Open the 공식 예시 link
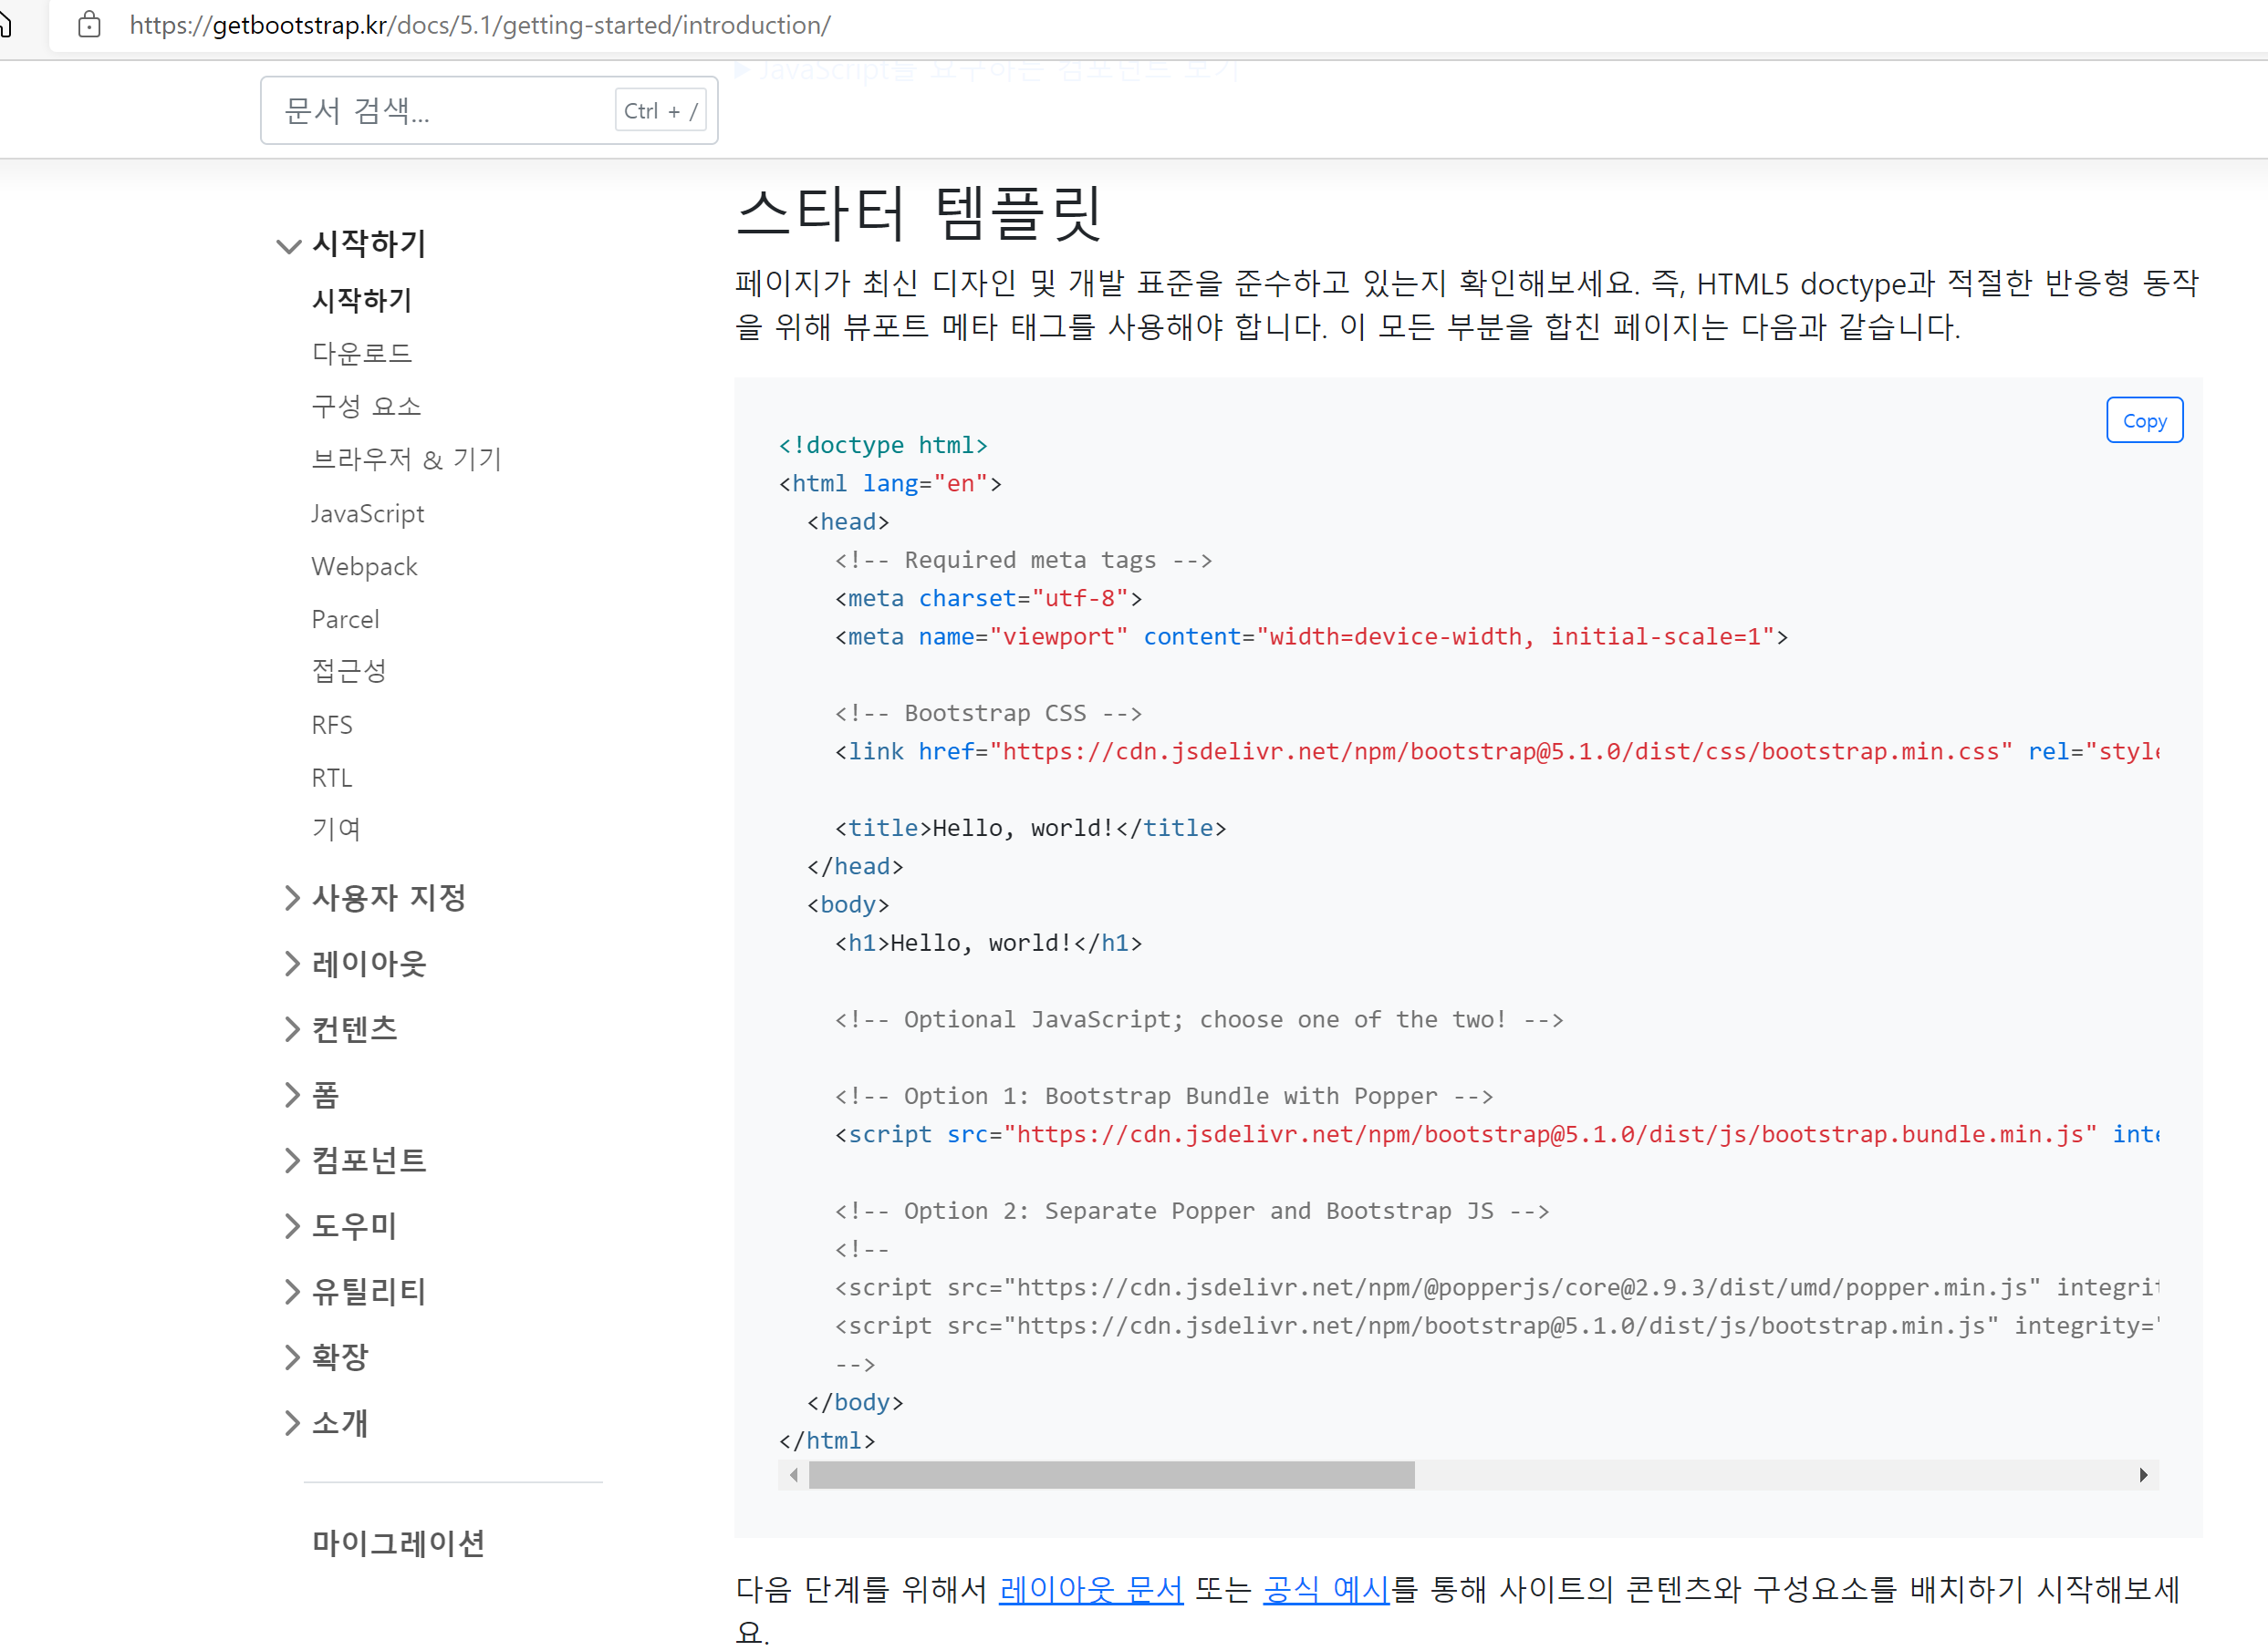 coord(1326,1589)
